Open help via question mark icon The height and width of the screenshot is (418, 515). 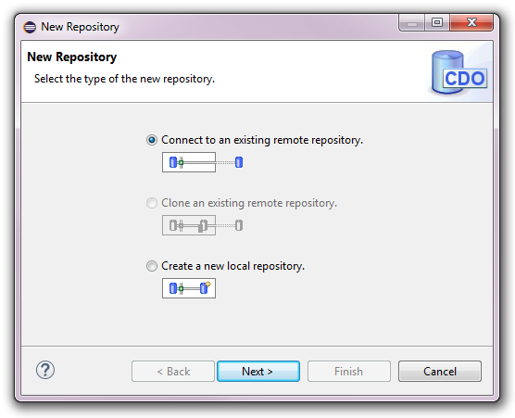tap(45, 370)
